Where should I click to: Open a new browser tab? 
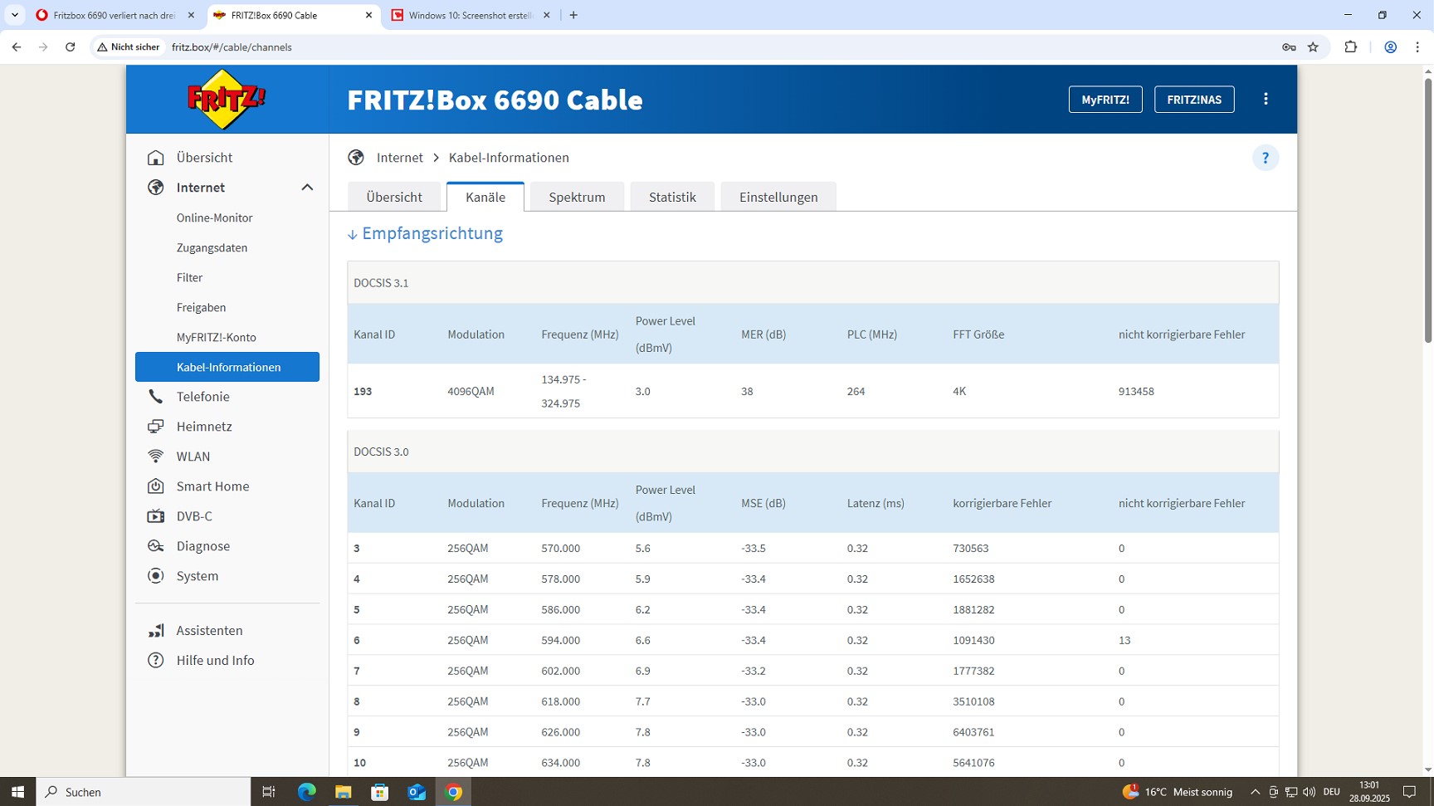[573, 15]
